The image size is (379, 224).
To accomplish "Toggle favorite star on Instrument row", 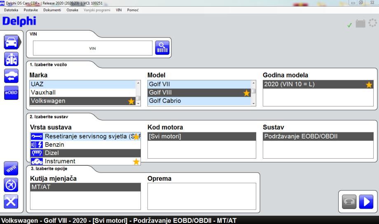I will tap(136, 162).
